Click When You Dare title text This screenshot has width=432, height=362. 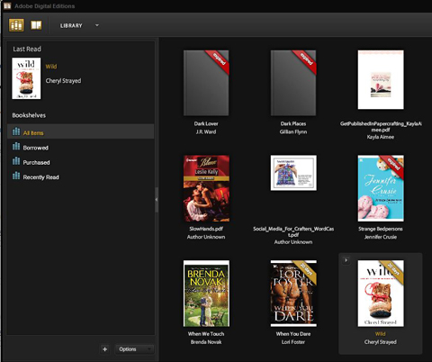click(x=293, y=334)
